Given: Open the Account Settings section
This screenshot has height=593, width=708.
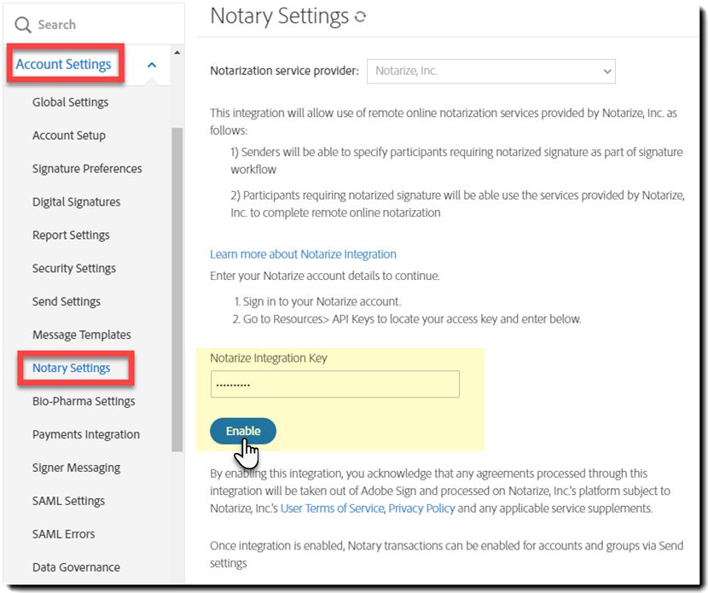Looking at the screenshot, I should click(63, 64).
